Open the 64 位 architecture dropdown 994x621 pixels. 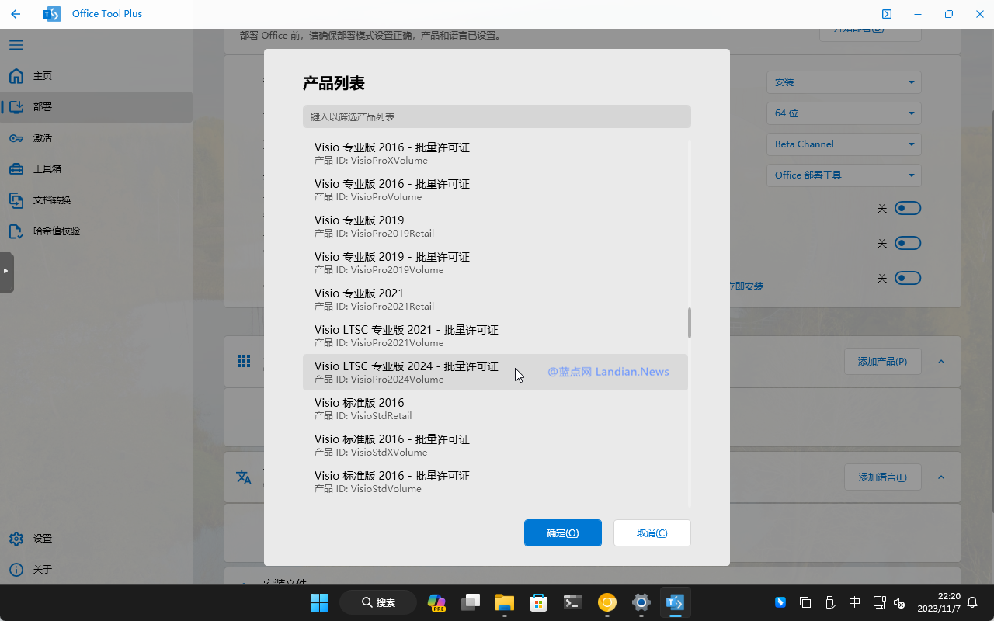tap(843, 113)
